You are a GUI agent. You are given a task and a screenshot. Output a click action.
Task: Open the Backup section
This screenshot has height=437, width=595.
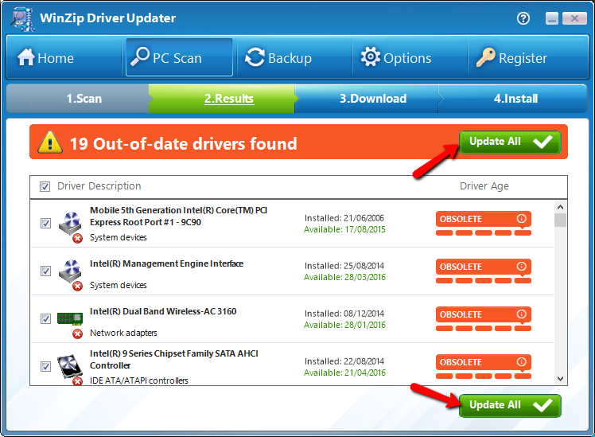278,57
